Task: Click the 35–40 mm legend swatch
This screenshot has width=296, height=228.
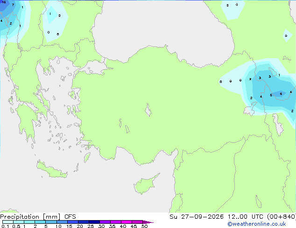Action: point(116,222)
